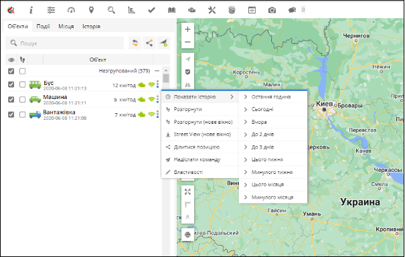Image resolution: width=405 pixels, height=257 pixels.
Task: Click the send command plane icon with plus
Action: click(x=163, y=43)
